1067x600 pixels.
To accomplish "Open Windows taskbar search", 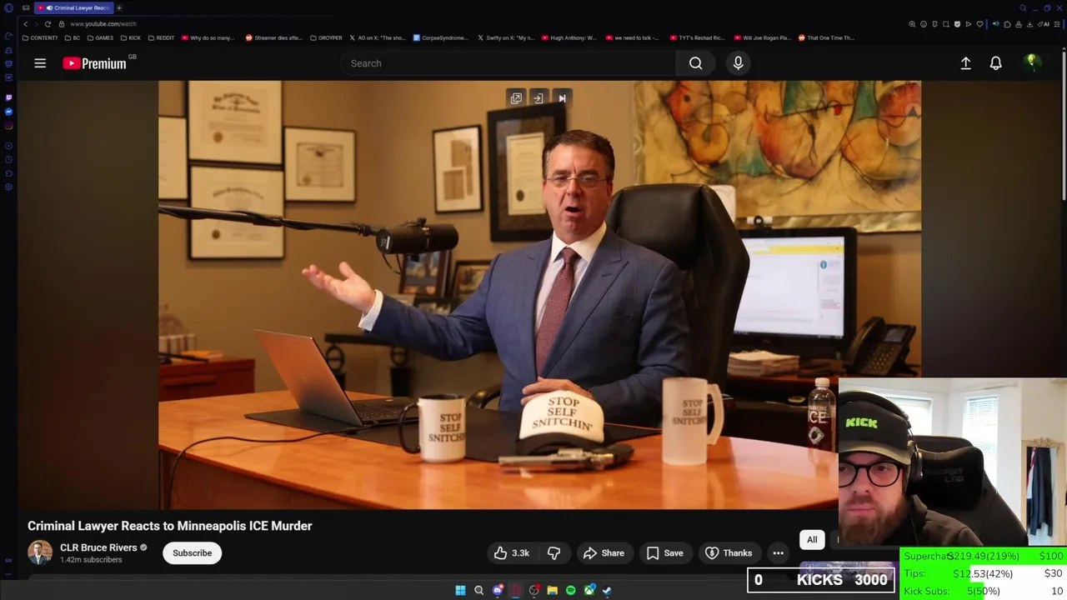I will (478, 590).
